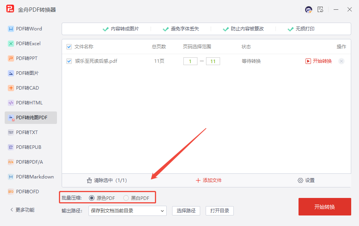
Task: Click the 打开目录 button
Action: [x=220, y=211]
